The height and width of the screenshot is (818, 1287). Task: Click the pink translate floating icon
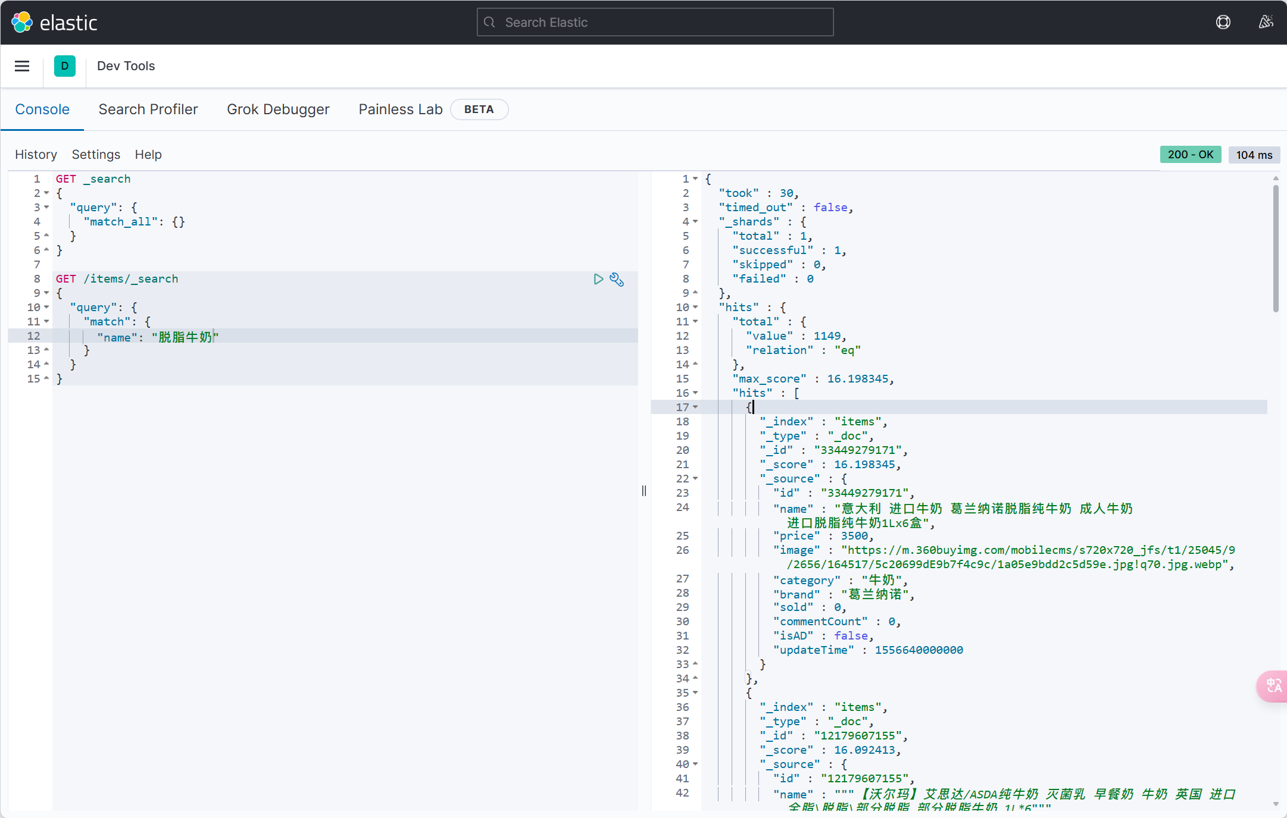coord(1273,686)
